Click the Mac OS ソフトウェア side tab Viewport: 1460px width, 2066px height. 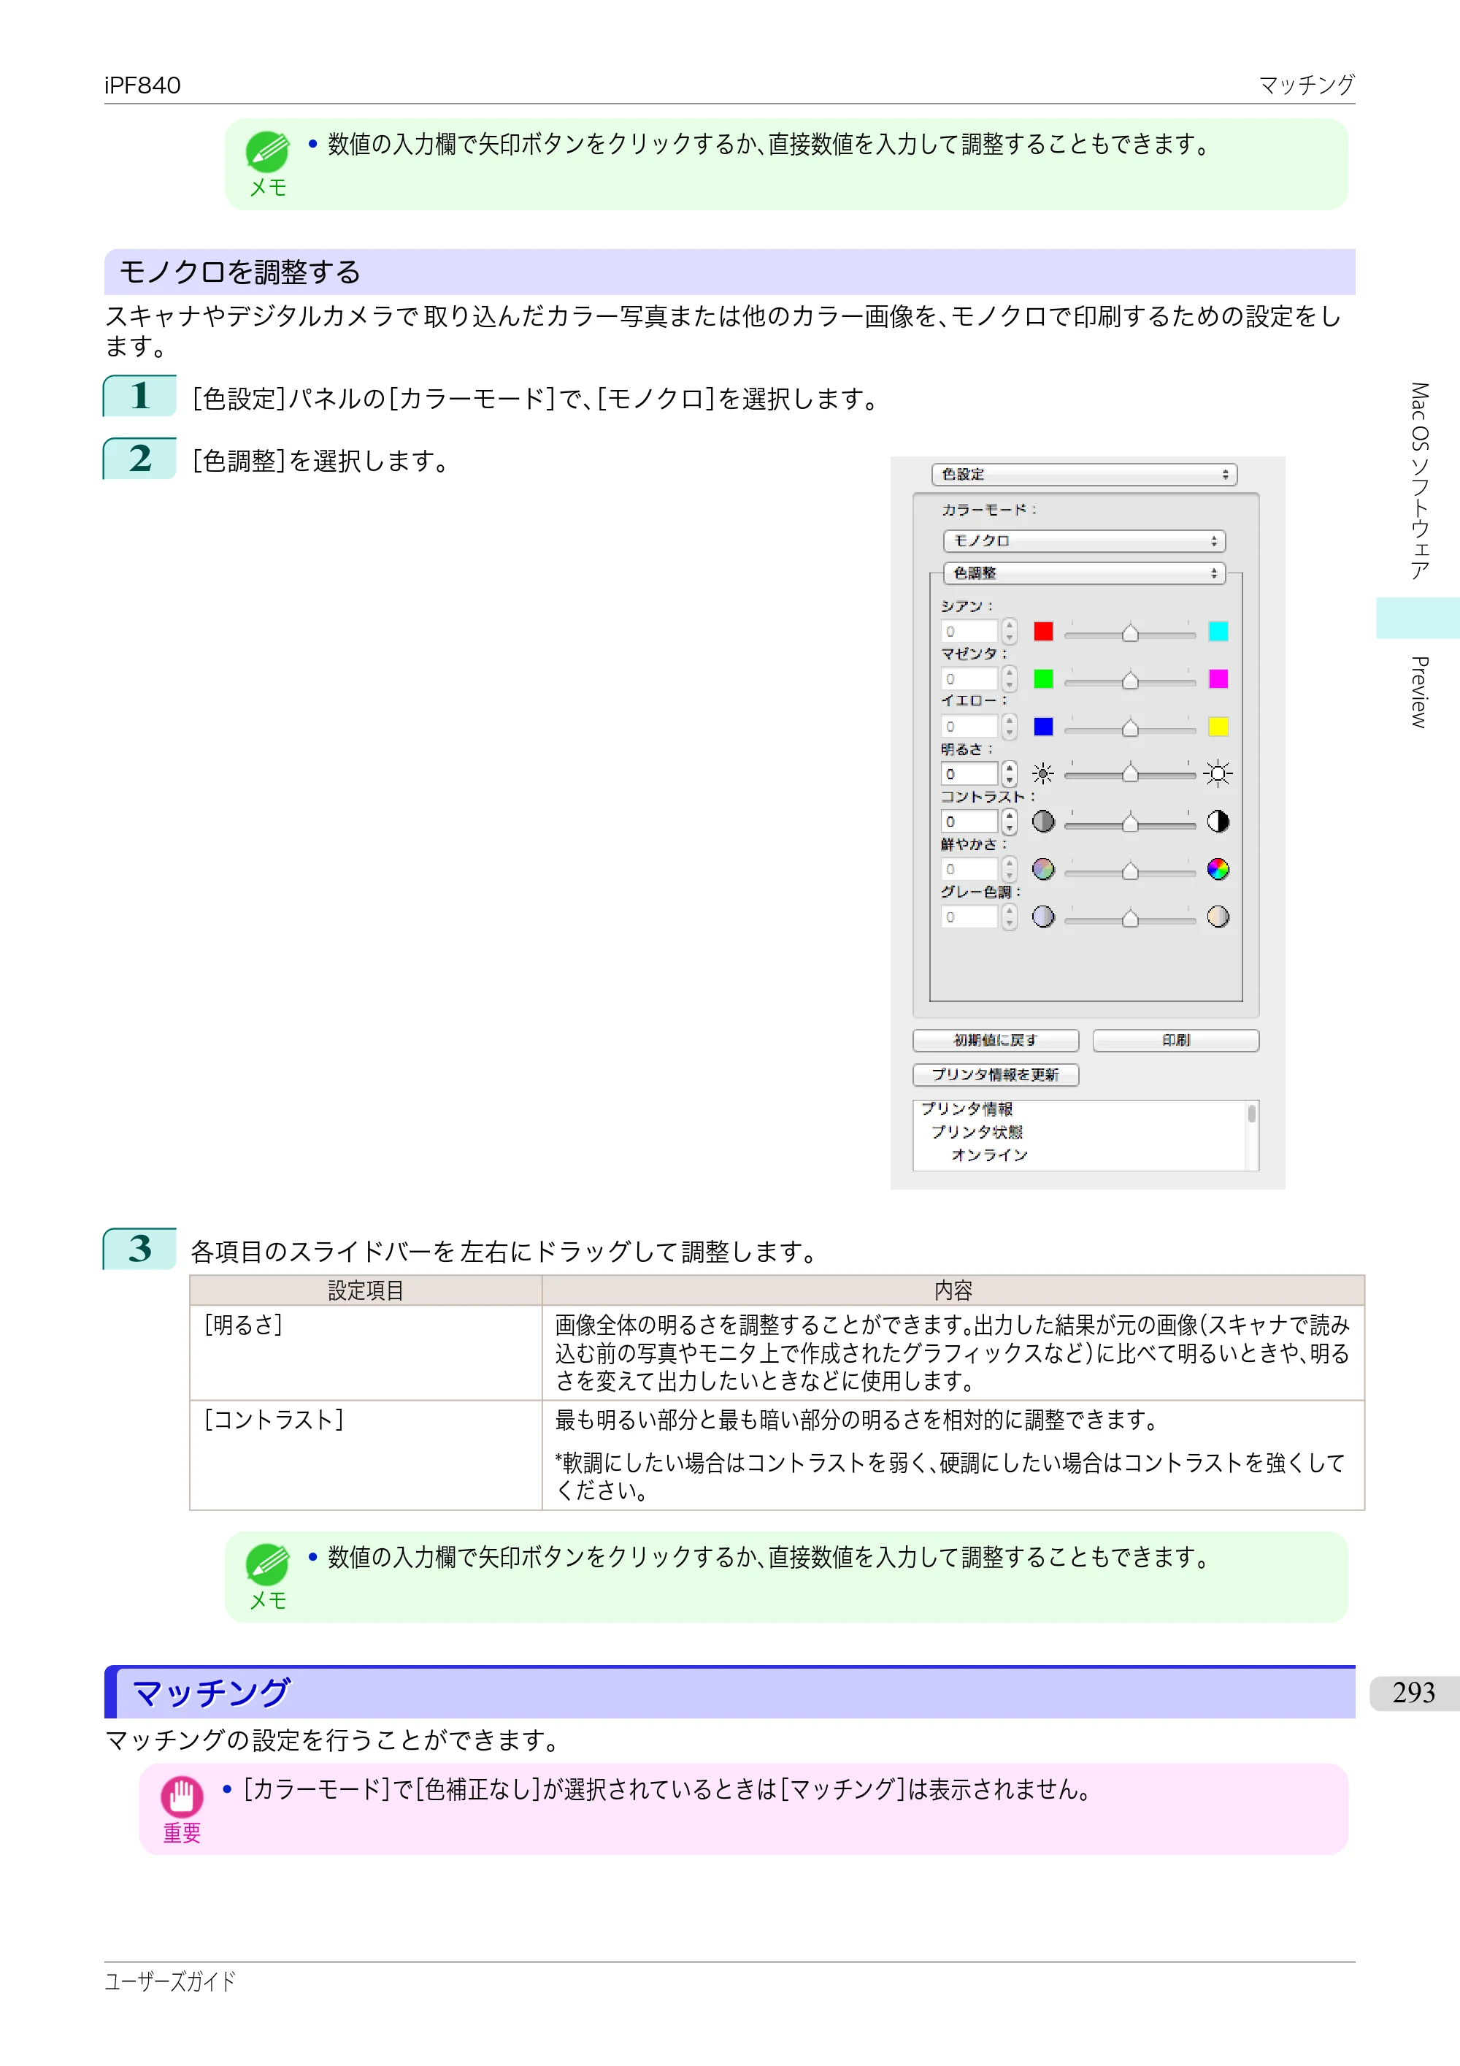1418,481
